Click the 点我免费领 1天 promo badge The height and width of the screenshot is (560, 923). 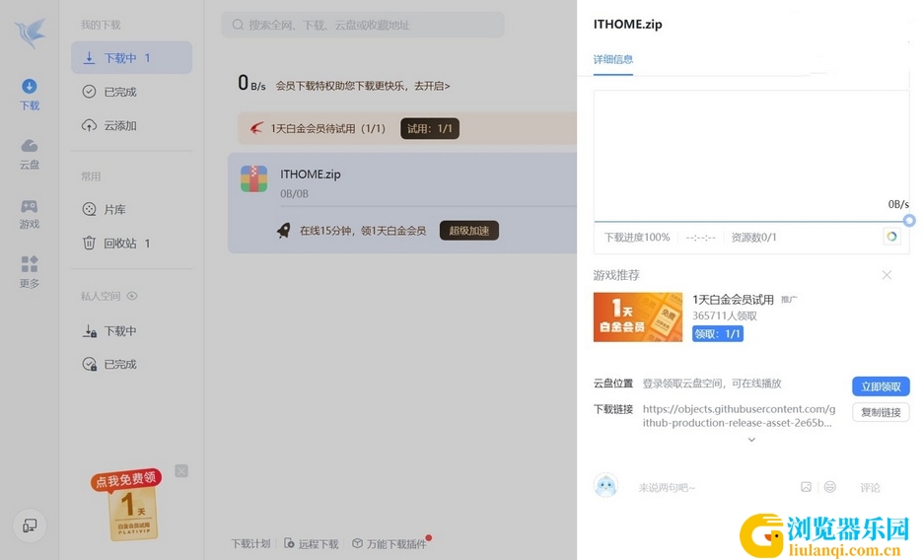[x=128, y=505]
